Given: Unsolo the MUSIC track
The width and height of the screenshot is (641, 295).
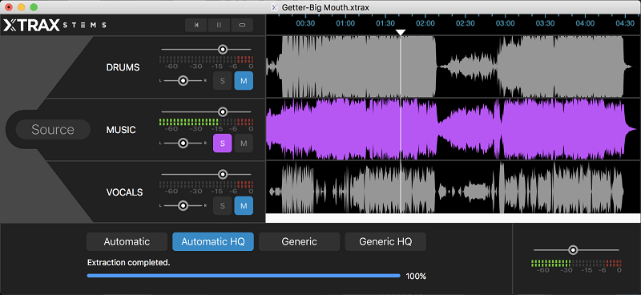Looking at the screenshot, I should (223, 143).
